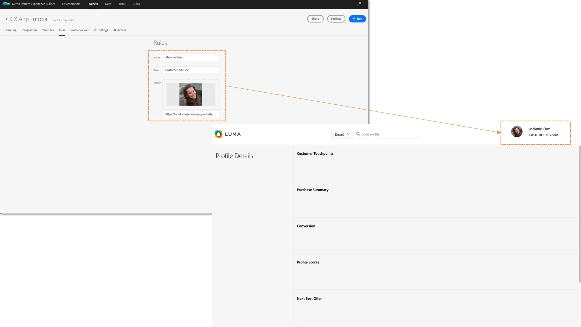Click the Profile Scores heading

pos(308,262)
